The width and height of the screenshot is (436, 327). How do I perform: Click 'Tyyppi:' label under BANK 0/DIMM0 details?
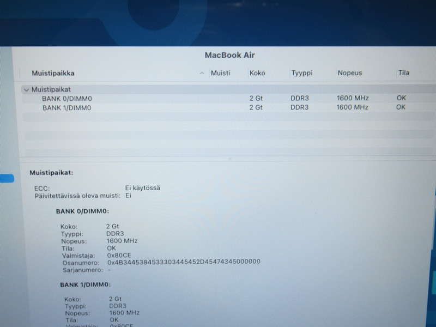tap(72, 234)
